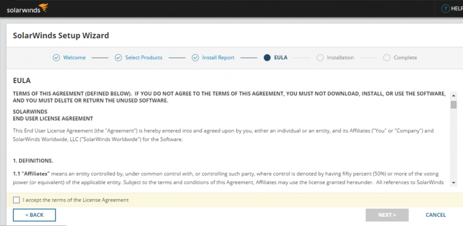
Task: Open the Select Products step label
Action: (x=144, y=58)
